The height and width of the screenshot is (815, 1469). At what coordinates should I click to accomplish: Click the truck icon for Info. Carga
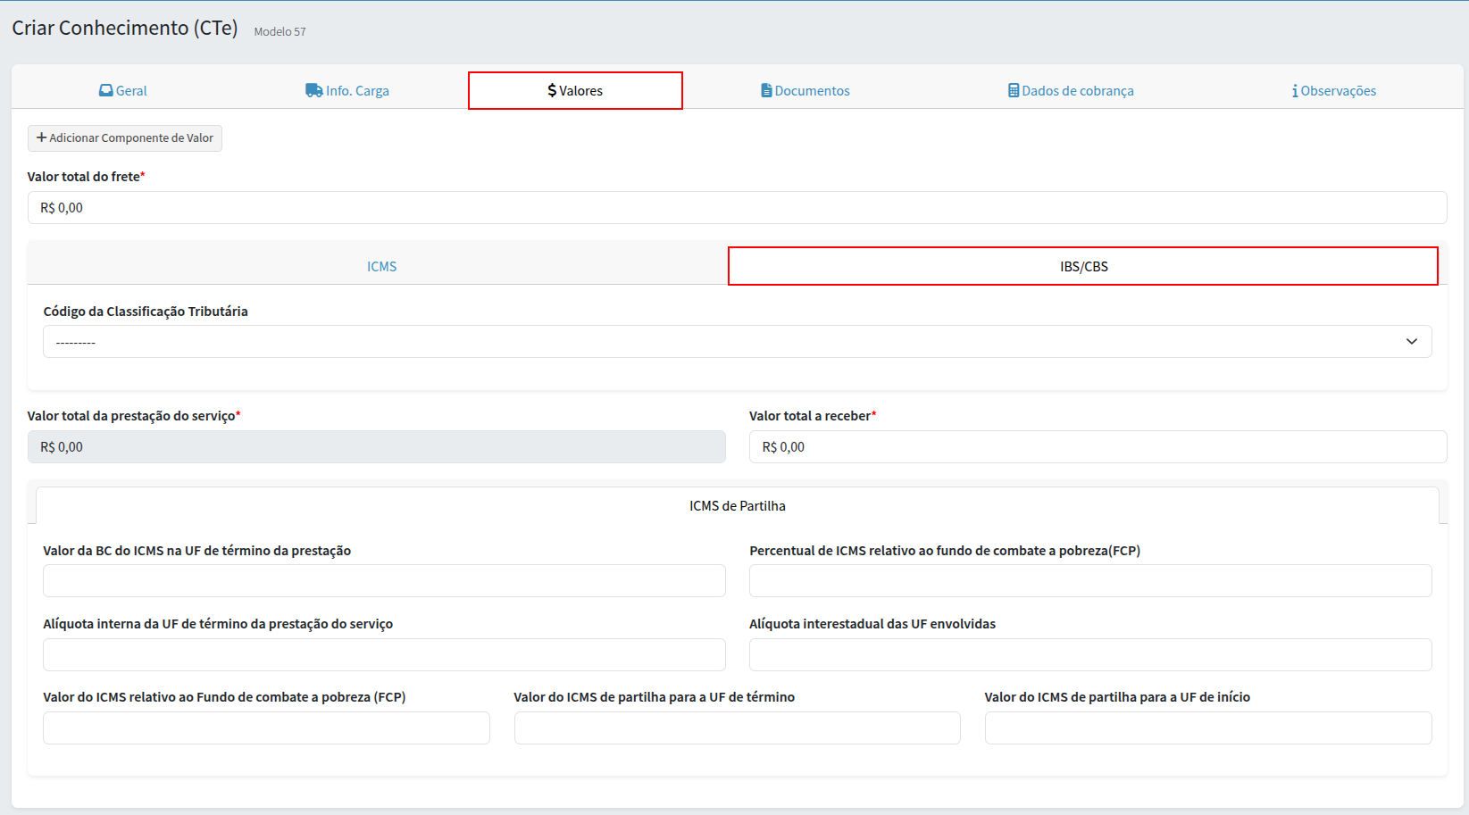point(313,91)
